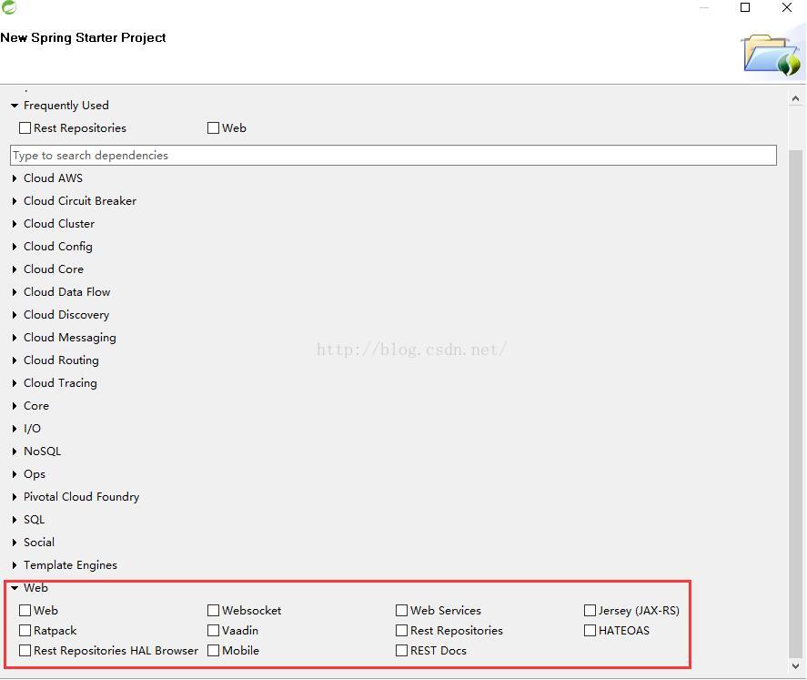Click the Spring leaf icon in title bar
807x680 pixels.
point(9,6)
